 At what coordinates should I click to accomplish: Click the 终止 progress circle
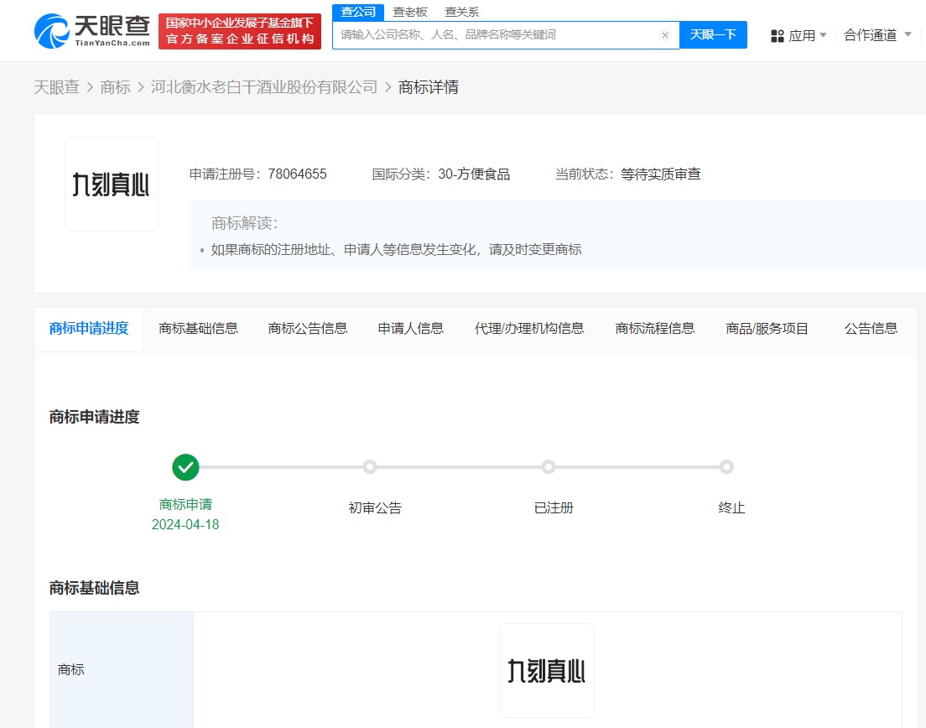tap(726, 467)
